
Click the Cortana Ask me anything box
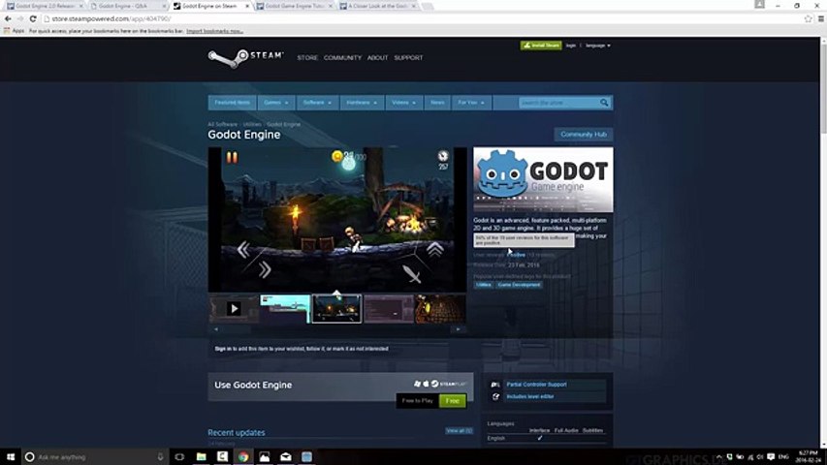click(95, 456)
